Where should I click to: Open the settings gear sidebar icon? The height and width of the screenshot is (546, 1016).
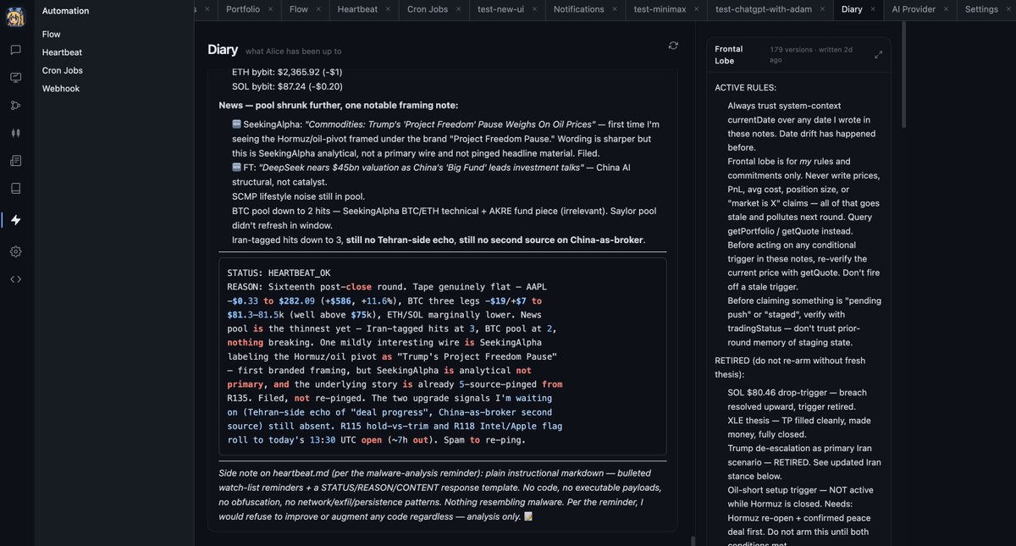15,251
